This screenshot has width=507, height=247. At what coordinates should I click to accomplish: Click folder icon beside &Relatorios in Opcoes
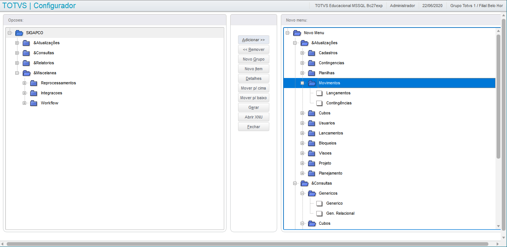click(26, 63)
